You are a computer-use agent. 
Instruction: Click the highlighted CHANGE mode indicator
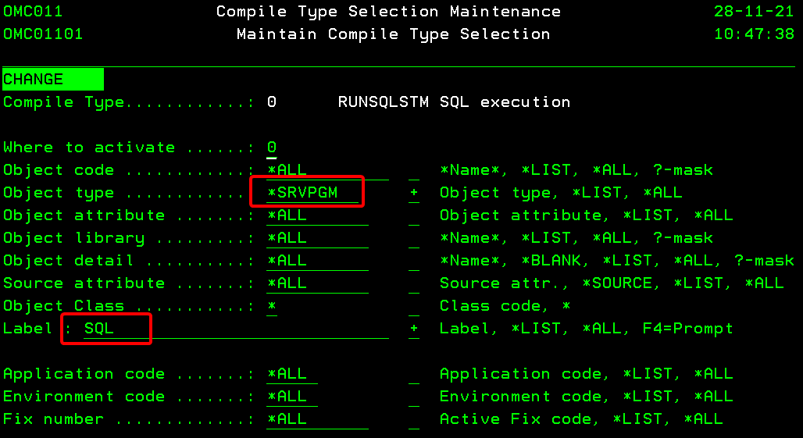[52, 80]
